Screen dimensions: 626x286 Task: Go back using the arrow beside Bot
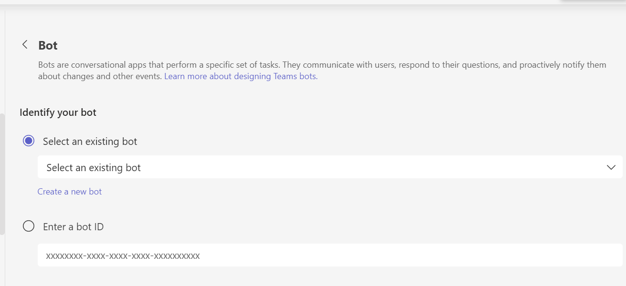[x=25, y=45]
